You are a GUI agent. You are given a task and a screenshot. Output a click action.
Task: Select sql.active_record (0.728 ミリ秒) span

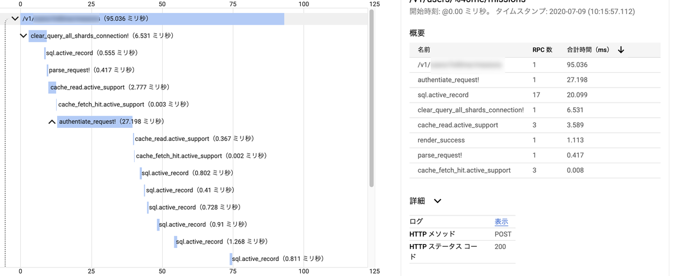[194, 207]
